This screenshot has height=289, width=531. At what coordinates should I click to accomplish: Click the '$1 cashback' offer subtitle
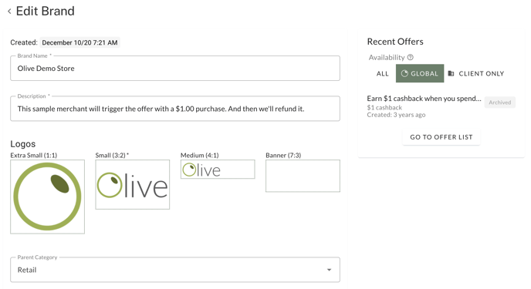point(384,107)
